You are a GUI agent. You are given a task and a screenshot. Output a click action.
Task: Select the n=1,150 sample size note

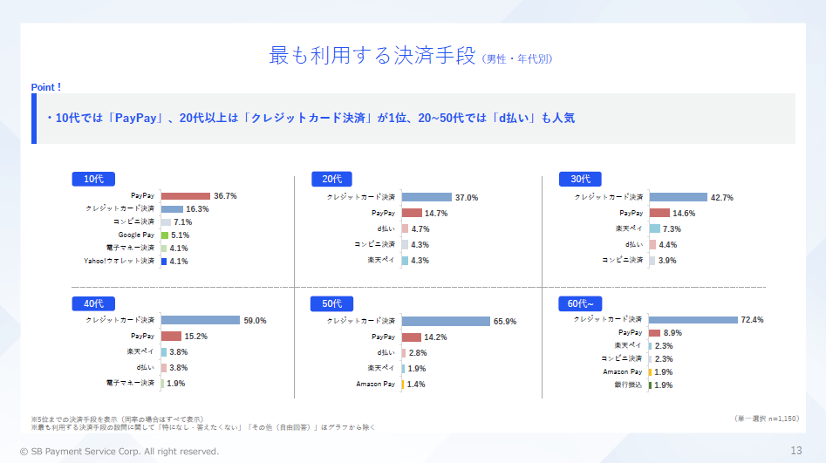[767, 419]
